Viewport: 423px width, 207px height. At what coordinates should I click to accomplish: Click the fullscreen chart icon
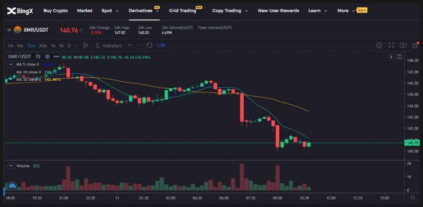tap(391, 45)
